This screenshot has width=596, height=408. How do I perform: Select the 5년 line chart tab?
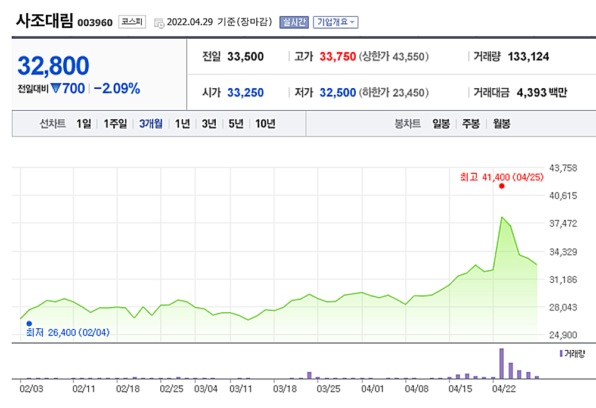[x=235, y=123]
